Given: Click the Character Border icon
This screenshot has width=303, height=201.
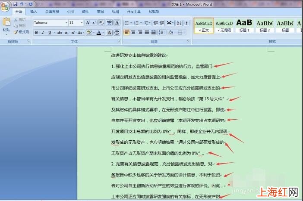Looking at the screenshot, I should pos(117,23).
